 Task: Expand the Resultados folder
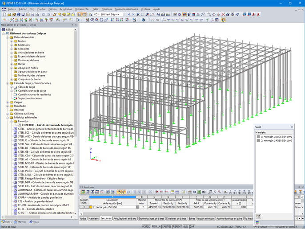pos(8,106)
